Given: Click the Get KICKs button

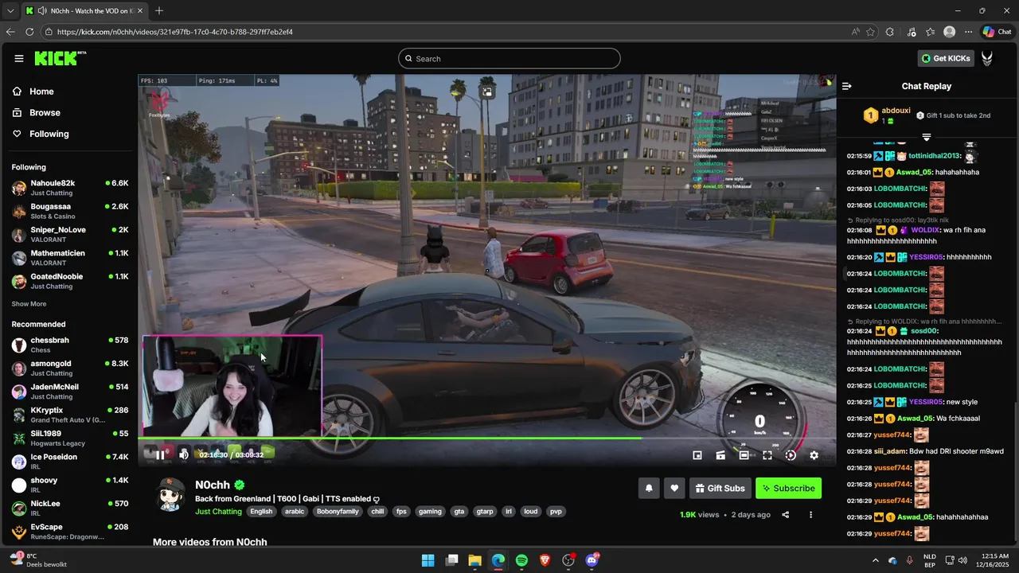Looking at the screenshot, I should tap(946, 58).
